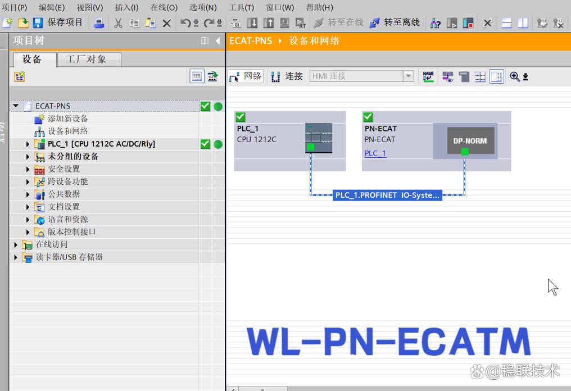Click the start CPU icon
Image resolution: width=571 pixels, height=391 pixels.
tap(451, 23)
